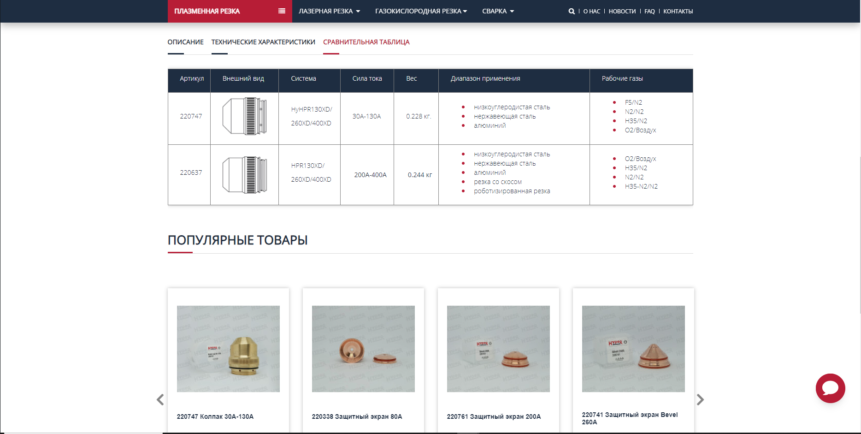Open the 220747 Колпак 30A-130A product photo
This screenshot has height=434, width=861.
(228, 349)
